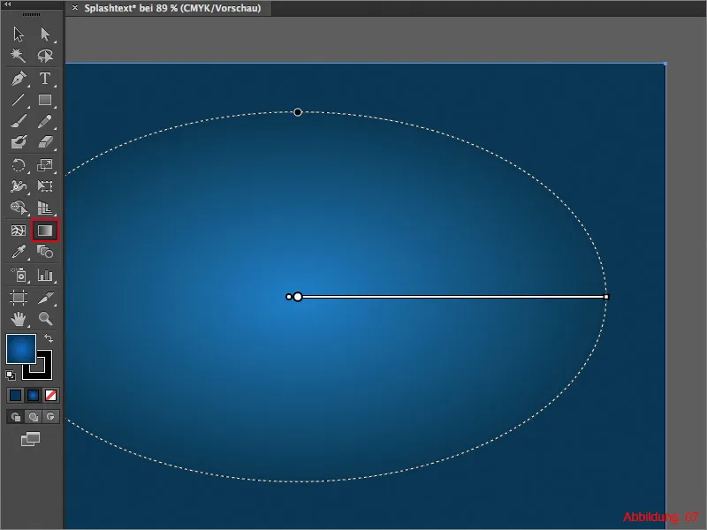
Task: Choose the Width/Warp tool
Action: pyautogui.click(x=19, y=186)
